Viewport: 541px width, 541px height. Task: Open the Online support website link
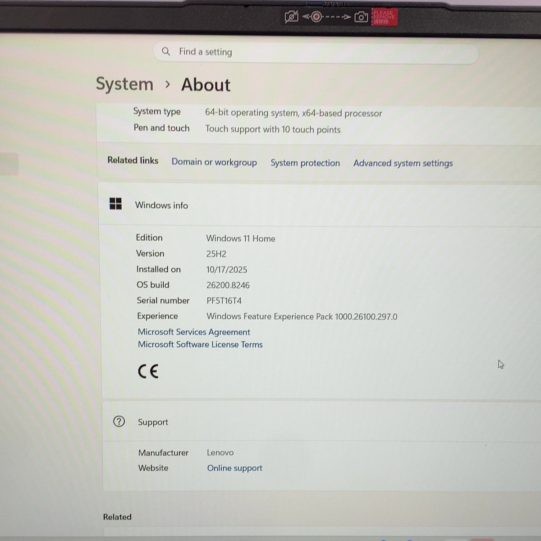[x=234, y=468]
